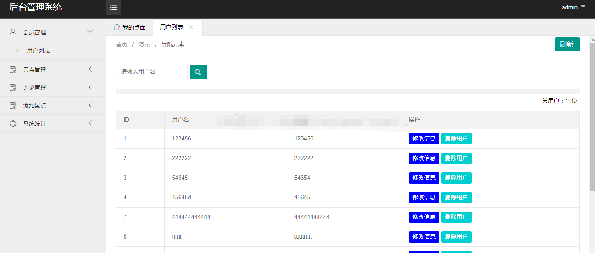
Task: Click 修改信息 for user 45645d
Action: point(424,198)
